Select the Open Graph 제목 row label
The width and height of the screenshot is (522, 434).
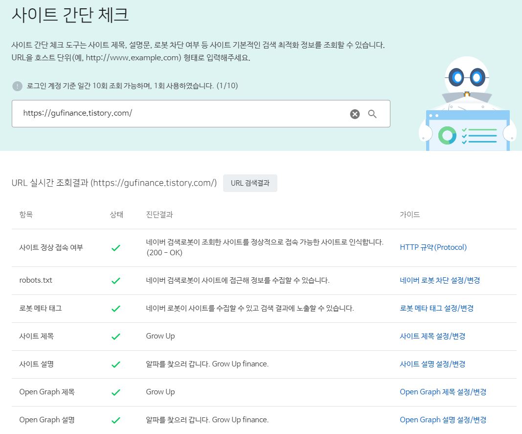tap(47, 392)
